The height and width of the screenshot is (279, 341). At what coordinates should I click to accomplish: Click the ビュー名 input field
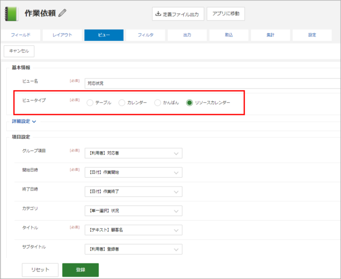tap(213, 83)
